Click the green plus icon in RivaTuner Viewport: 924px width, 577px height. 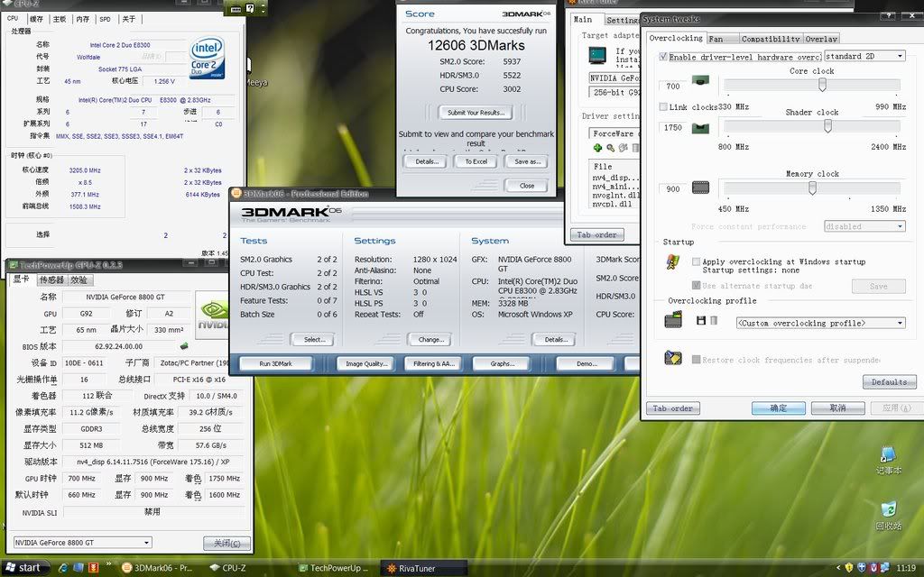pyautogui.click(x=597, y=148)
